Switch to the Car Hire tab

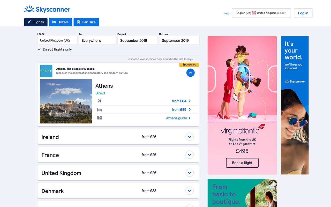point(86,22)
